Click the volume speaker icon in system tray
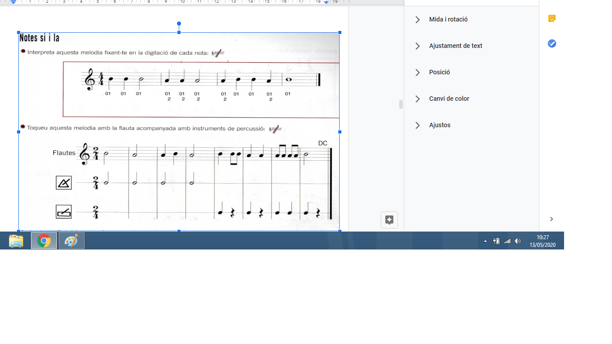Viewport: 612px width, 344px height. (517, 241)
